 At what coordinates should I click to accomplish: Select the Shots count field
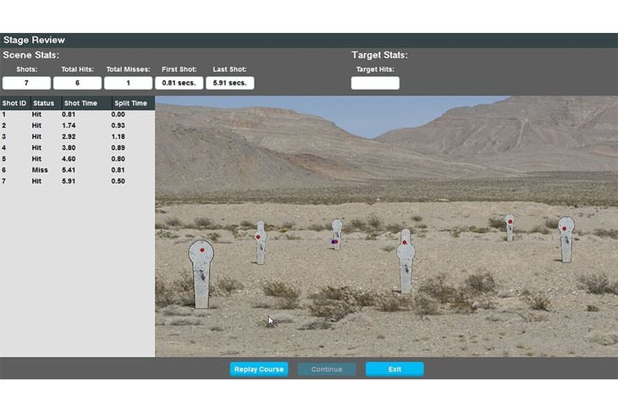pos(26,83)
